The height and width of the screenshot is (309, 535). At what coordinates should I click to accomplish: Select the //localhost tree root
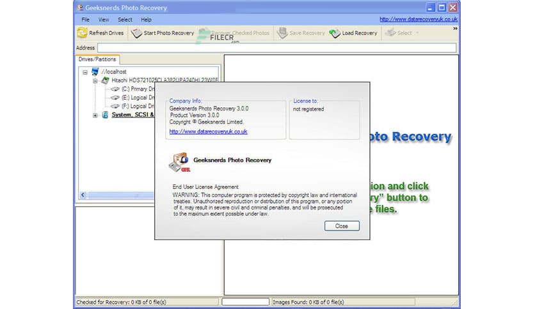(114, 72)
